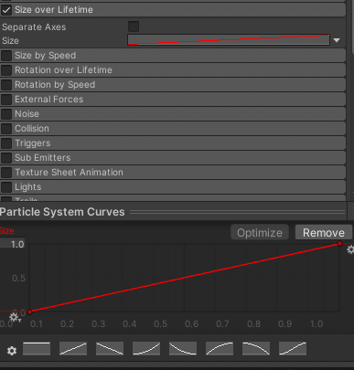
Task: Enable the Lights module
Action: click(x=6, y=187)
